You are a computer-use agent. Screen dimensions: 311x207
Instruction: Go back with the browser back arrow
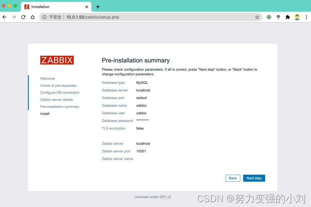click(x=5, y=17)
